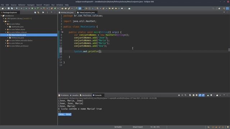Click the highlighted [Ana, Ana] console output

[65, 114]
